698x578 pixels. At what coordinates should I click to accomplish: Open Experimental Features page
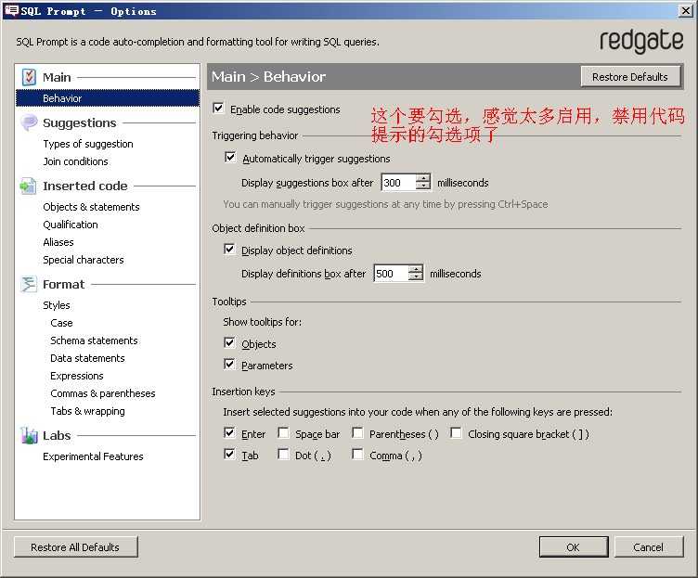(93, 456)
